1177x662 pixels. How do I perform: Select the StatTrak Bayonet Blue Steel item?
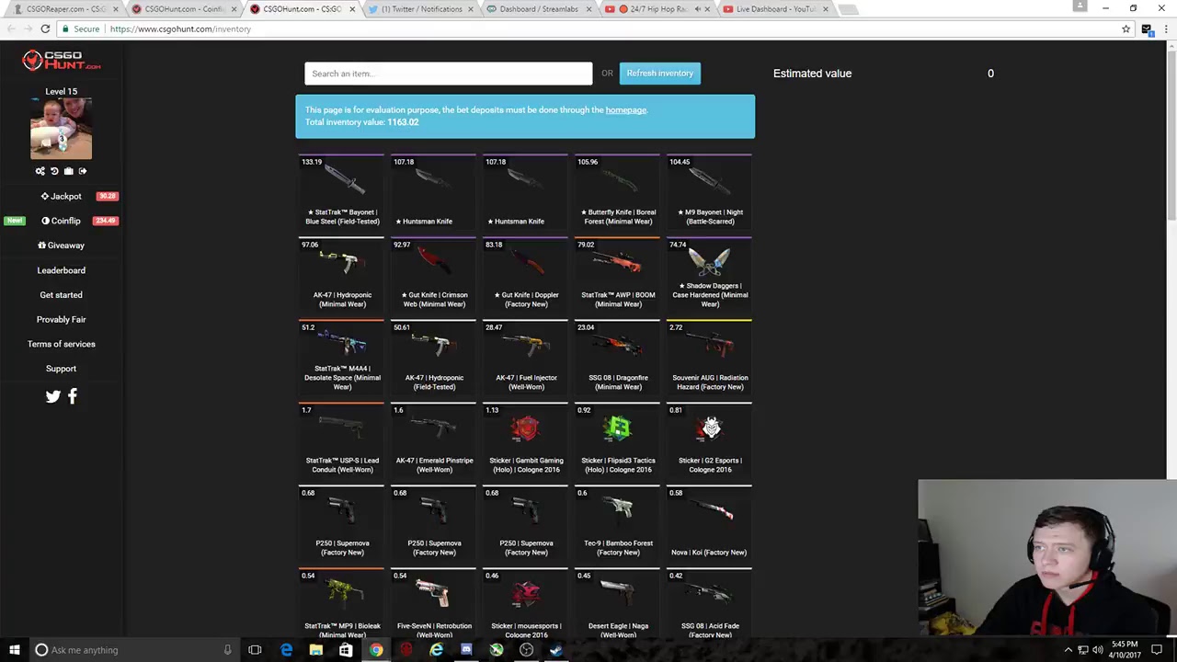[x=341, y=191]
